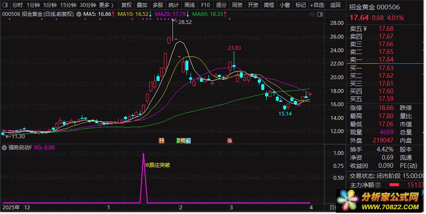Viewport: 426px width, 214px height.
Task: Toggle 复权 price adjustment mode
Action: coord(127,5)
